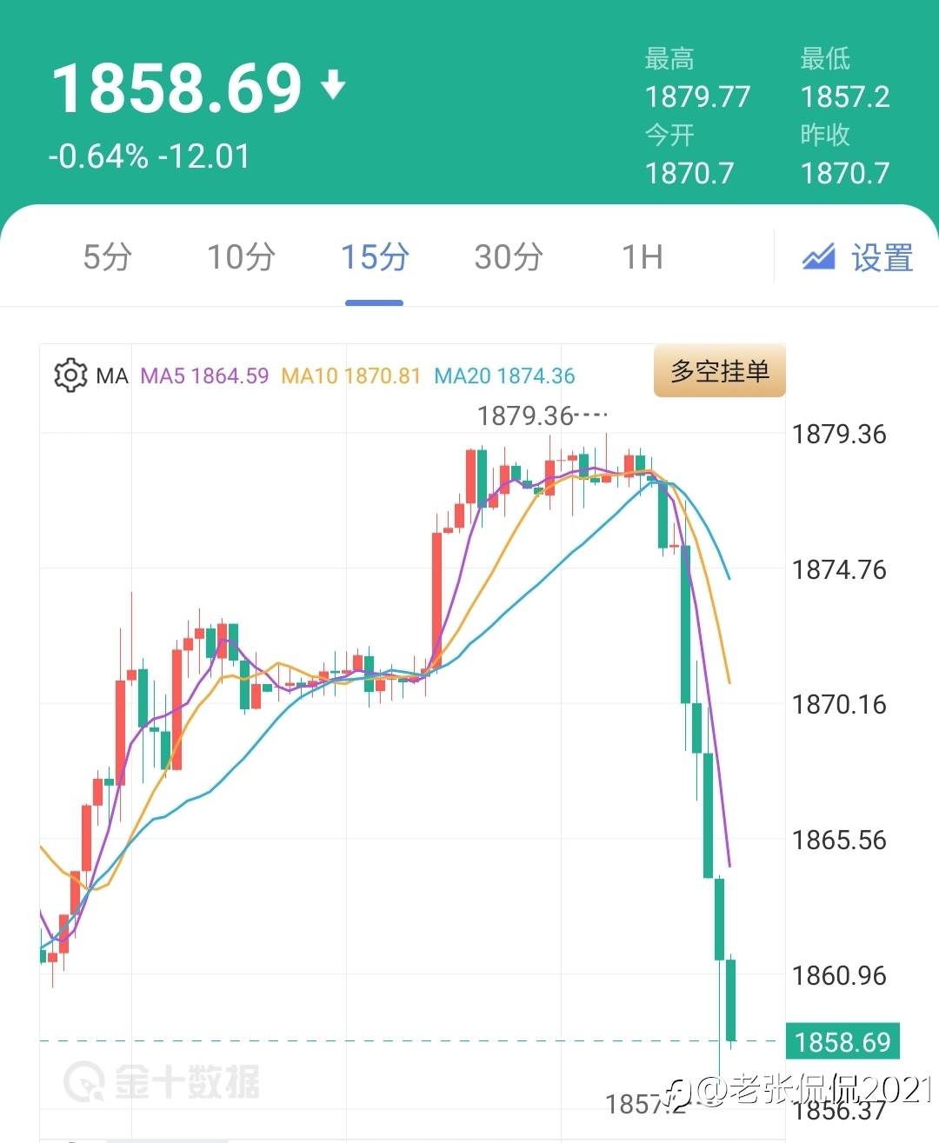This screenshot has height=1143, width=939.
Task: Tap the price down-arrow indicator
Action: (x=333, y=85)
